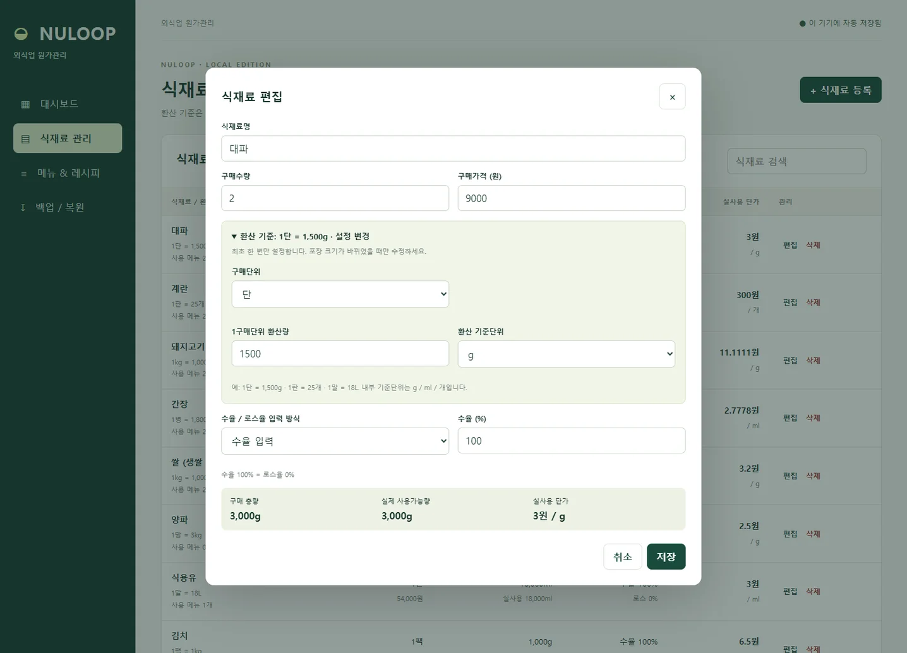Click the 외식업 원가관리 breadcrumb text

click(188, 23)
